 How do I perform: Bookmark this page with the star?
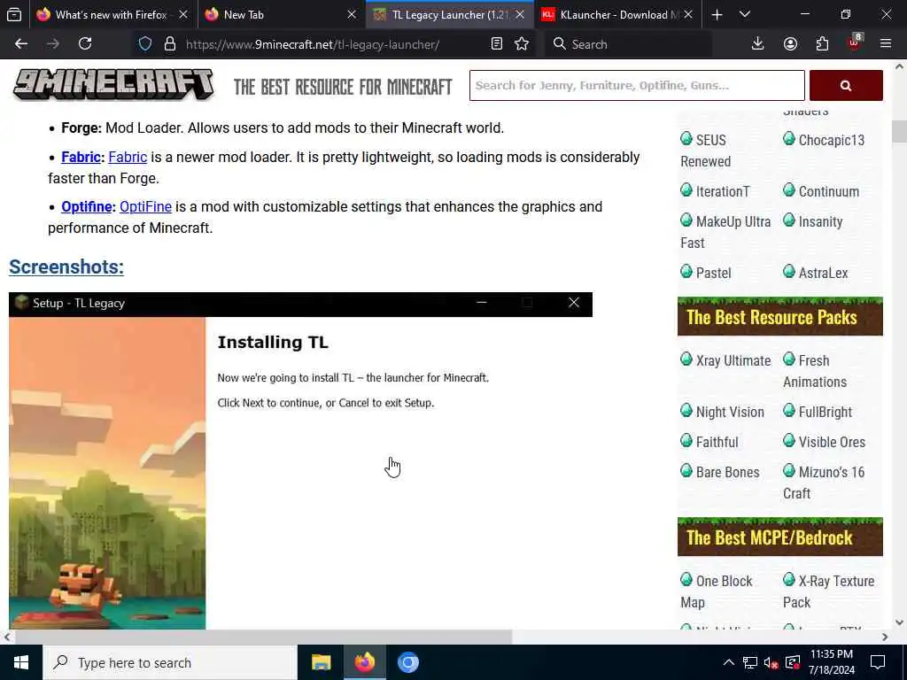(x=522, y=44)
